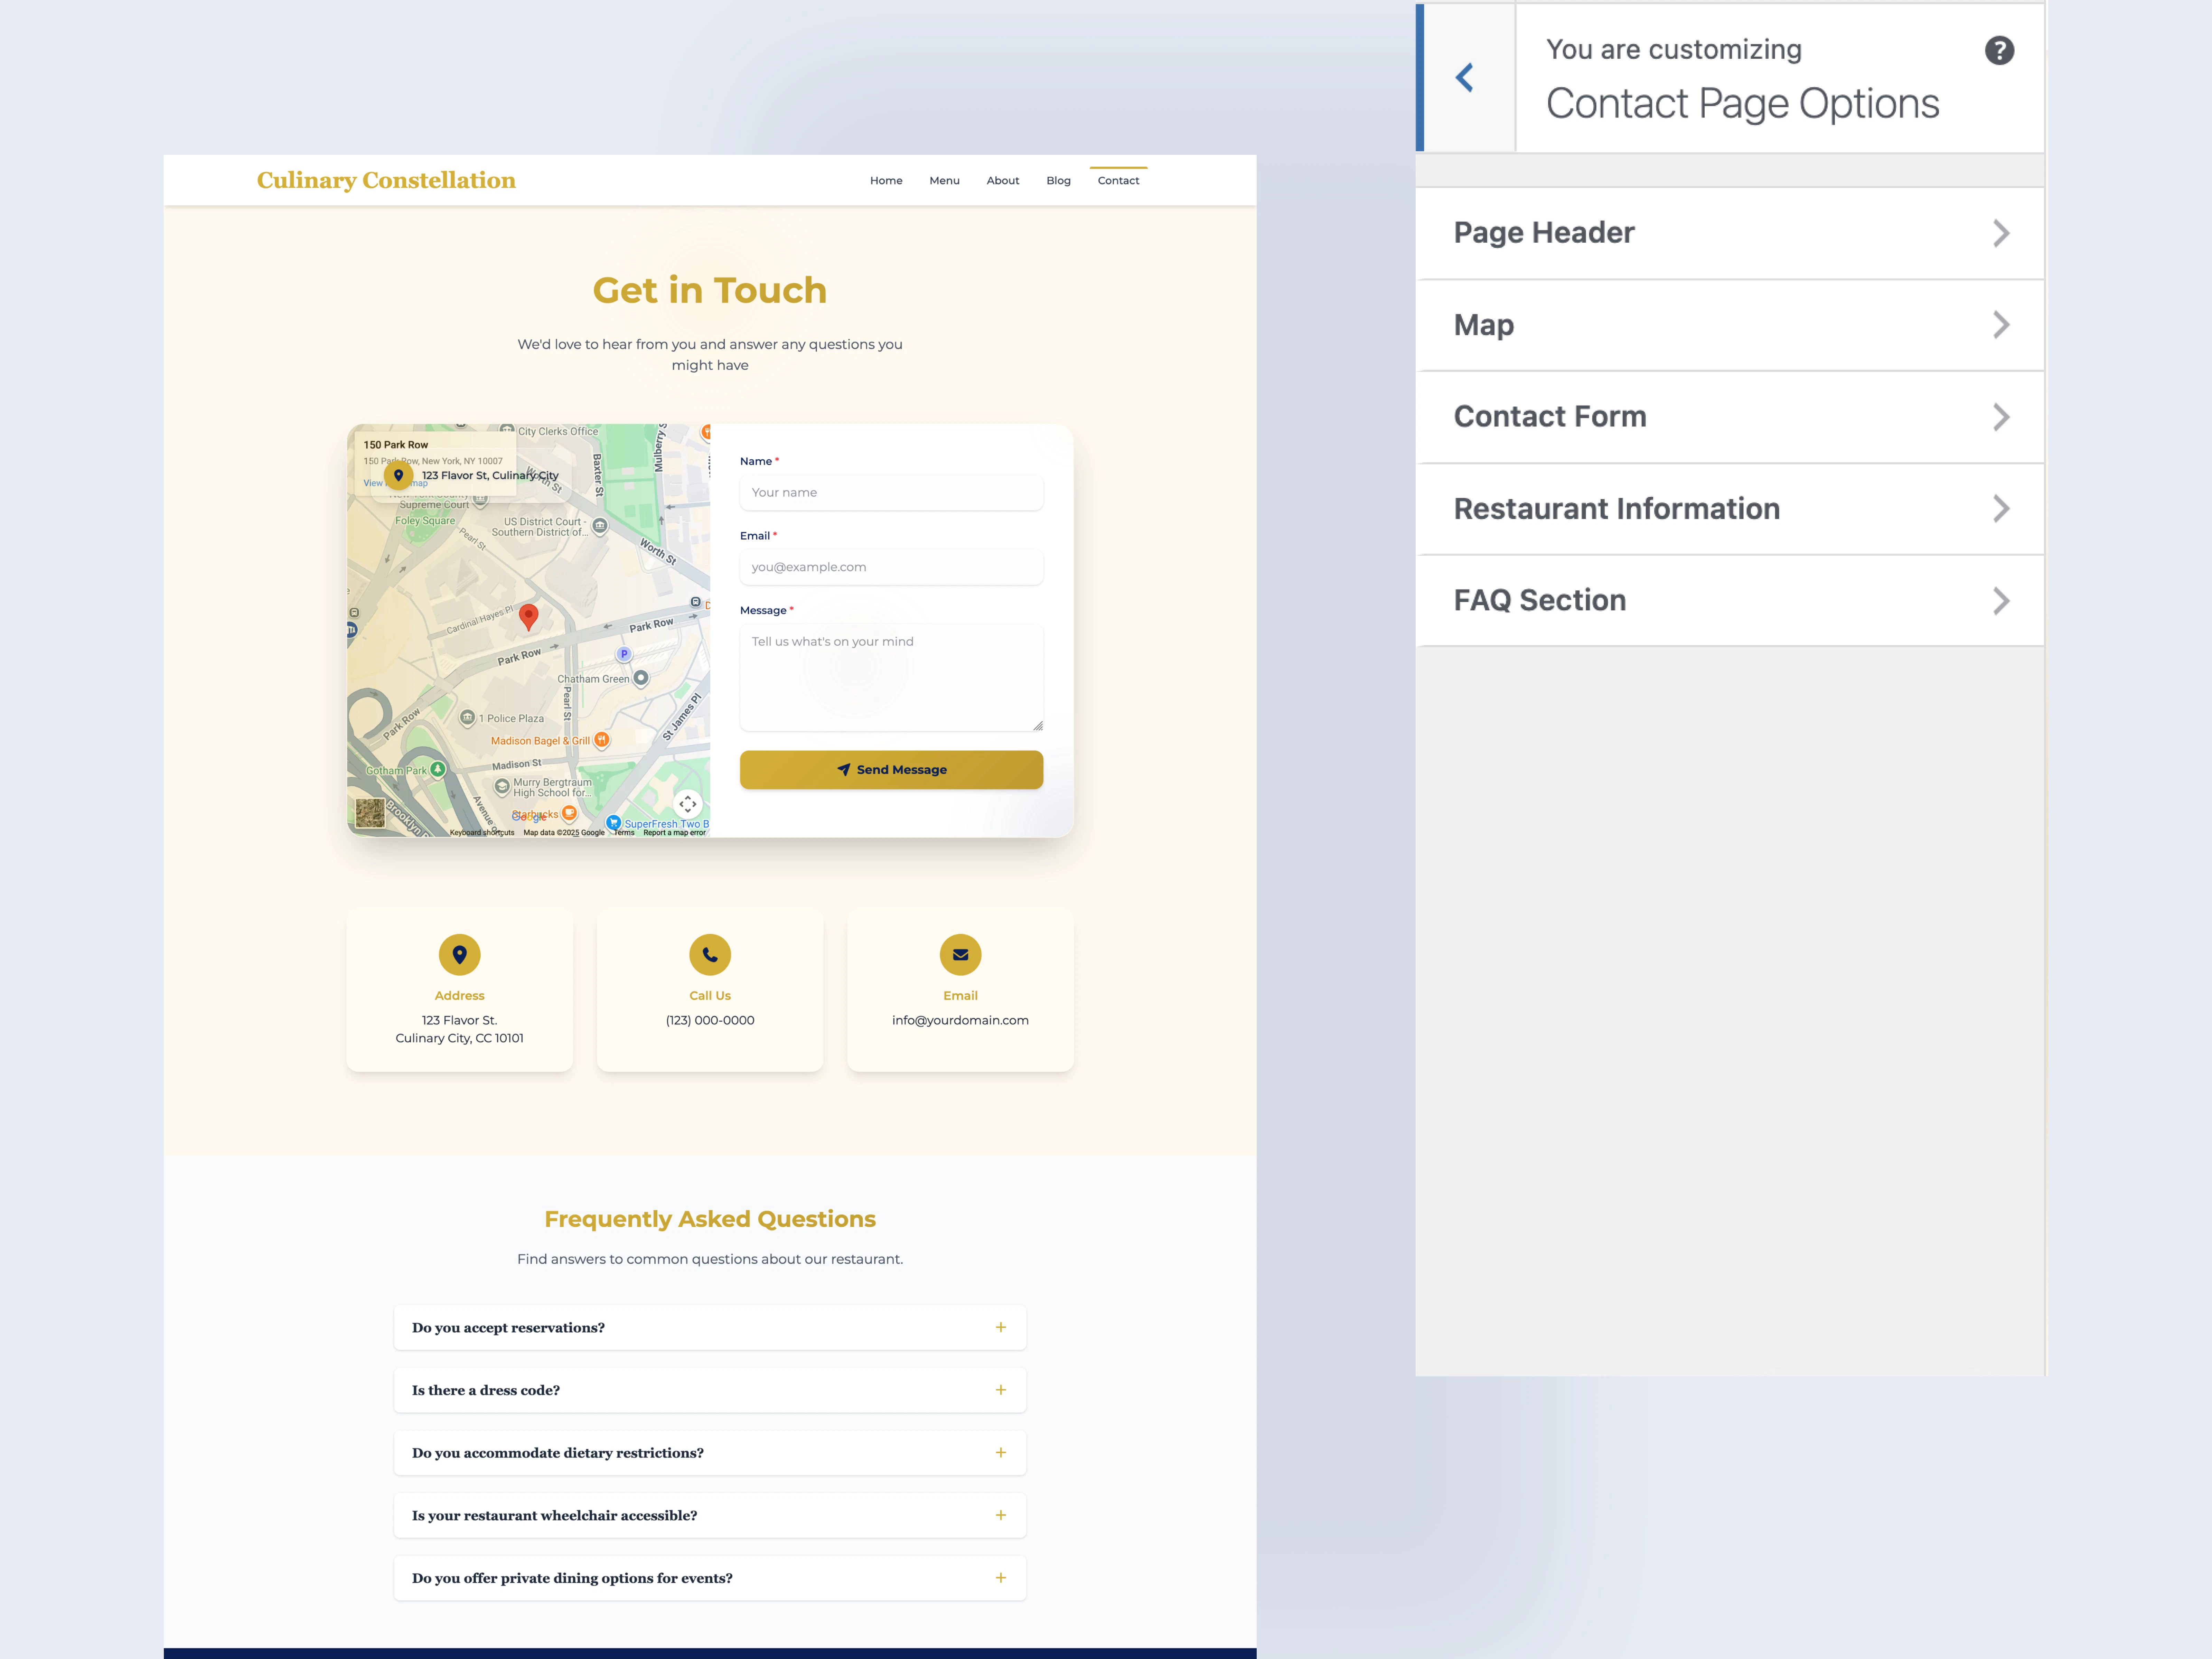Click the map camera controls icon

[x=688, y=804]
